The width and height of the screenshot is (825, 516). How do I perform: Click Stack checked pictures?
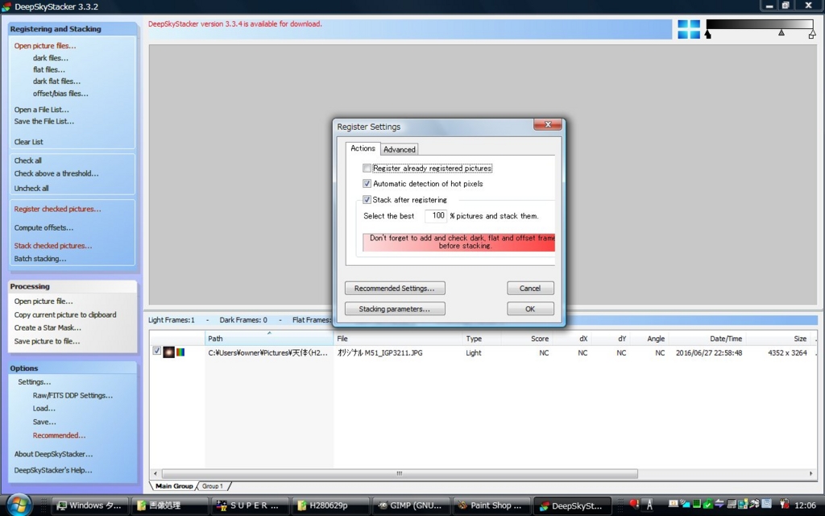click(53, 246)
